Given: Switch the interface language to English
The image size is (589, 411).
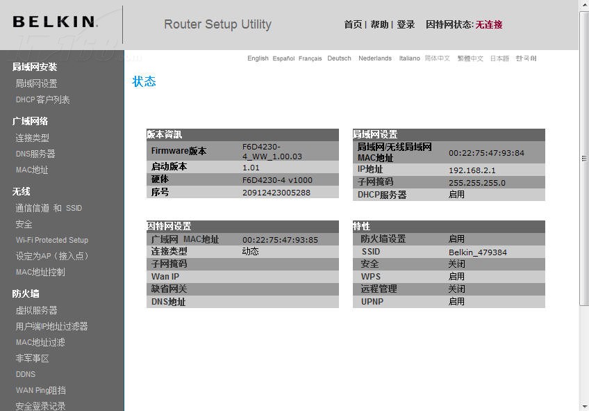Looking at the screenshot, I should (258, 58).
